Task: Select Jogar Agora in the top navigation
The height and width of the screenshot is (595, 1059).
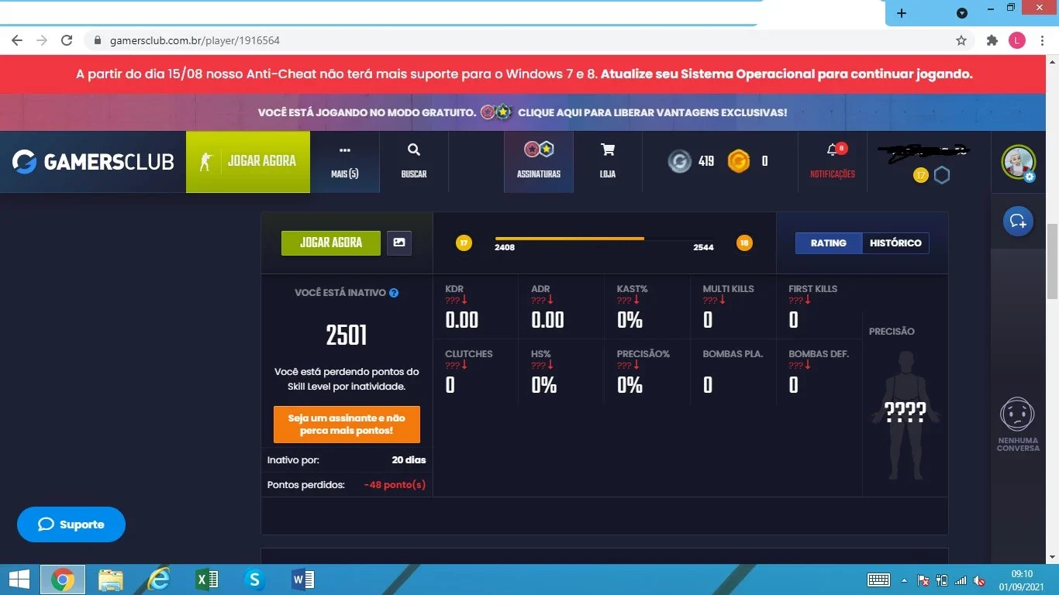Action: click(x=248, y=161)
